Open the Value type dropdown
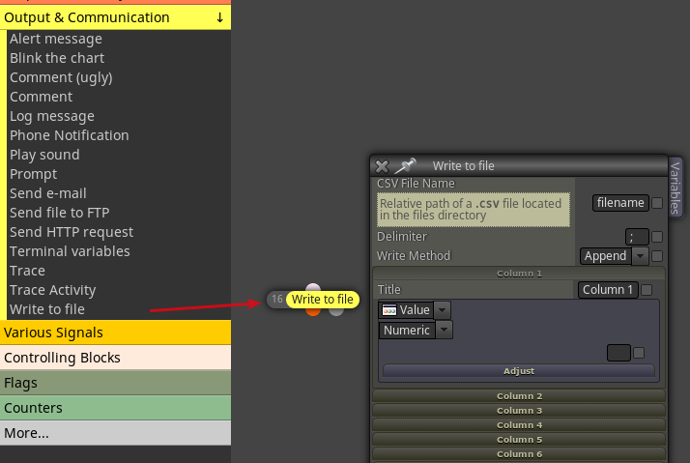This screenshot has width=690, height=463. pyautogui.click(x=442, y=310)
